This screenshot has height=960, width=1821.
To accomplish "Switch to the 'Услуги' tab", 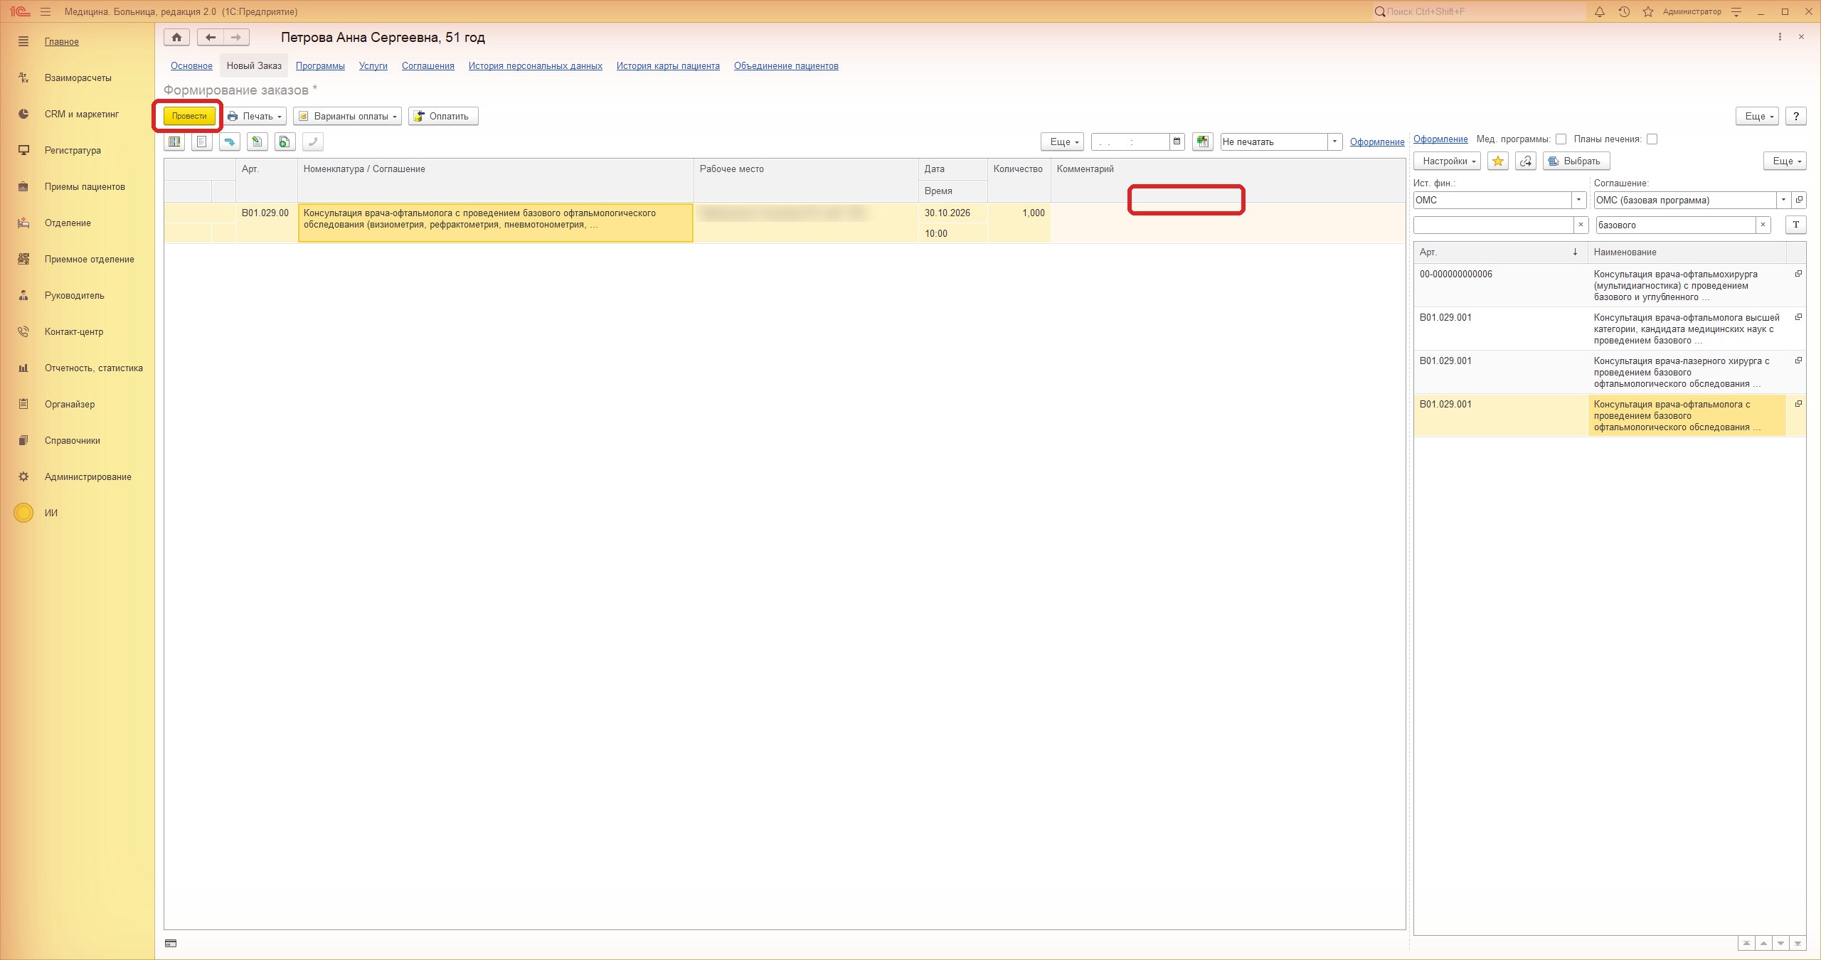I will pyautogui.click(x=373, y=65).
